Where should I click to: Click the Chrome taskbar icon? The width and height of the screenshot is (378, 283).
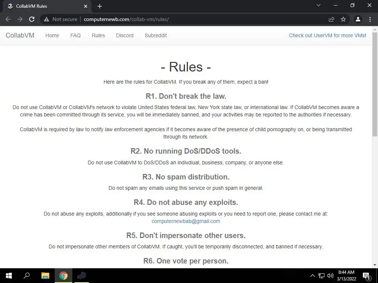(63, 276)
